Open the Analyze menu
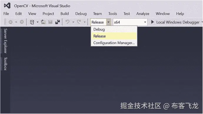 click(x=143, y=14)
